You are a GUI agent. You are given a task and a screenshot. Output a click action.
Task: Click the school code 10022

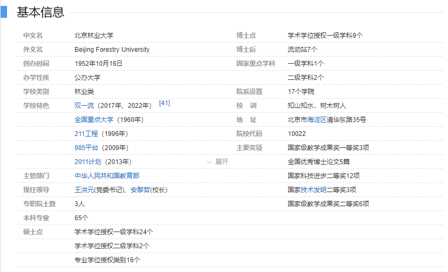[x=297, y=134]
